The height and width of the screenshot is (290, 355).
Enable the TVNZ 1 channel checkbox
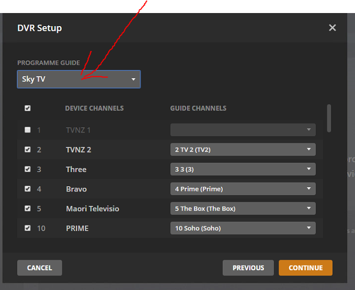pos(28,130)
